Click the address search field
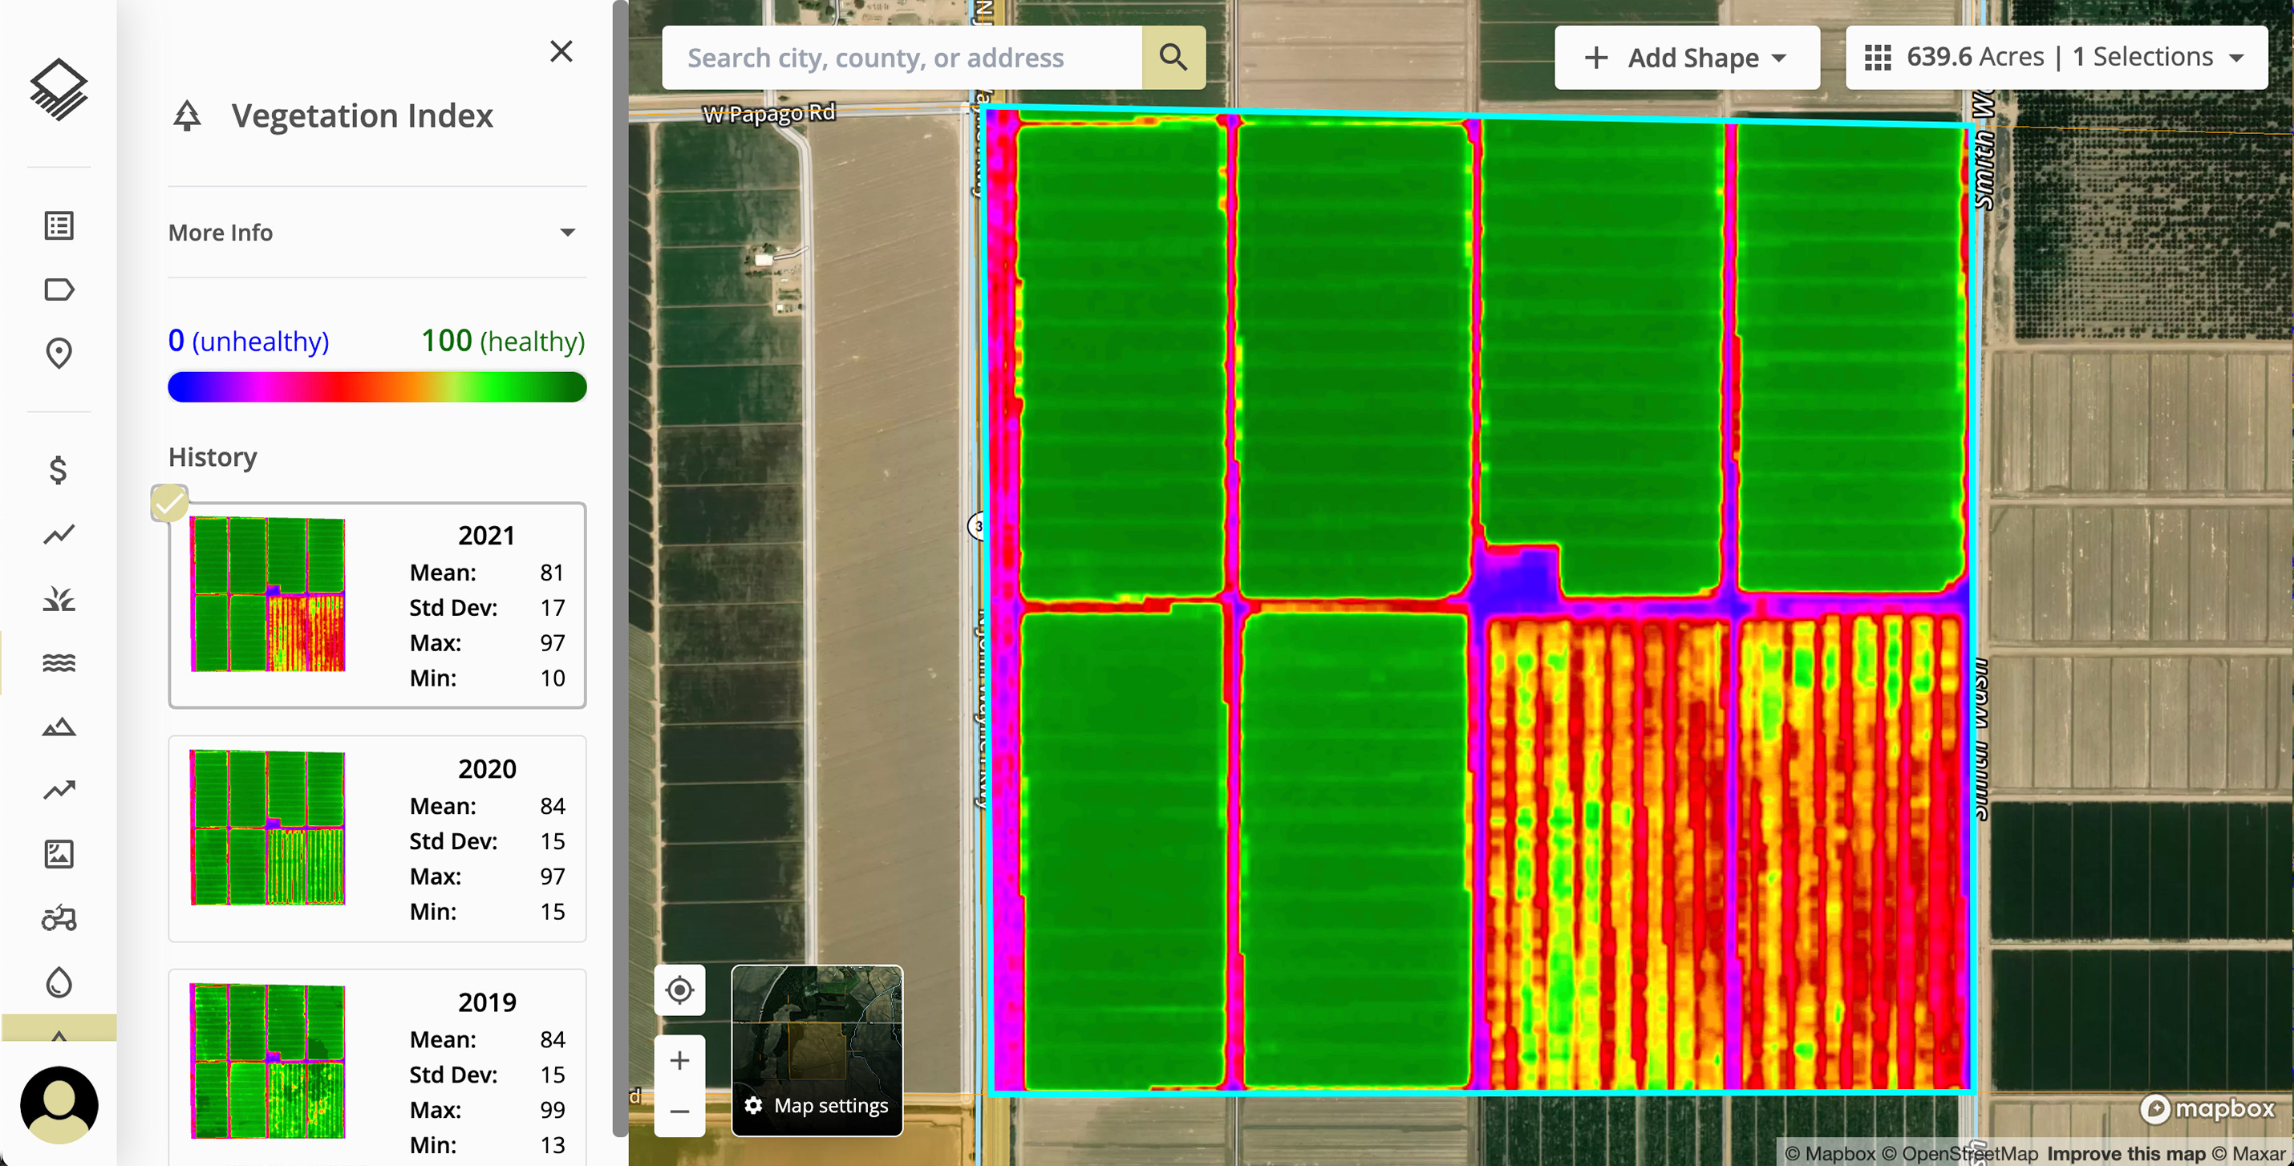 click(902, 58)
